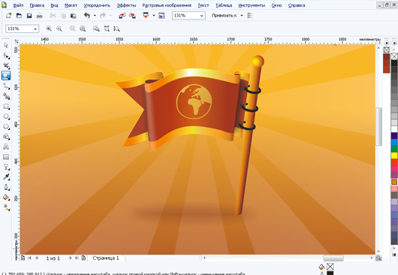Open the Растровые изображения menu
This screenshot has height=275, width=398.
(167, 5)
